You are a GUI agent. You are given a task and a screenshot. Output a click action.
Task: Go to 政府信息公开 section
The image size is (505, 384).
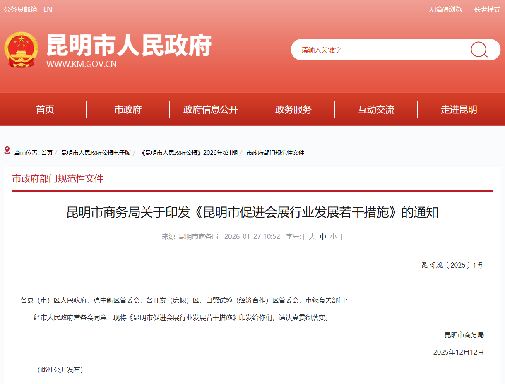[x=211, y=110]
